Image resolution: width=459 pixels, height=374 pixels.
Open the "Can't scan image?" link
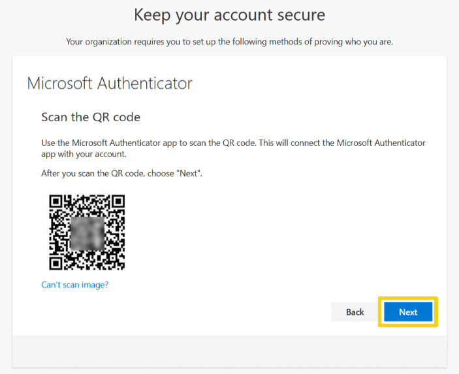[75, 285]
